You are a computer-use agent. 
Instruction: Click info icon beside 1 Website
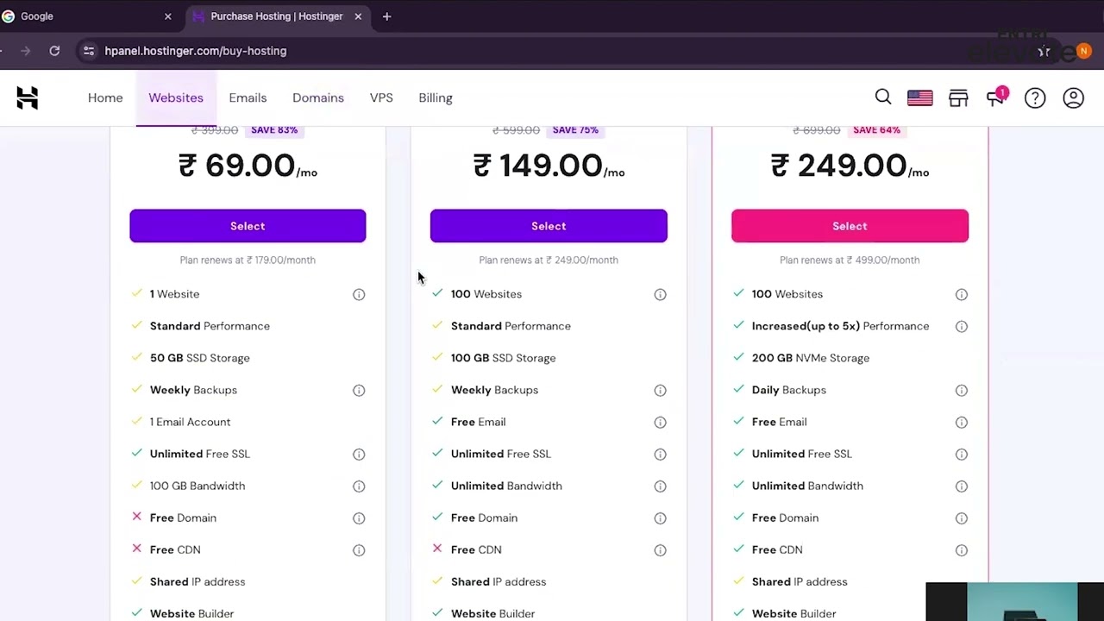pos(359,295)
